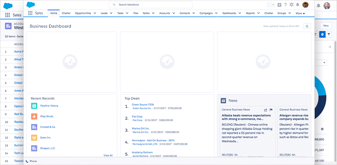This screenshot has width=337, height=165.
Task: Open Global Actions plus icon in header
Action: [279, 5]
